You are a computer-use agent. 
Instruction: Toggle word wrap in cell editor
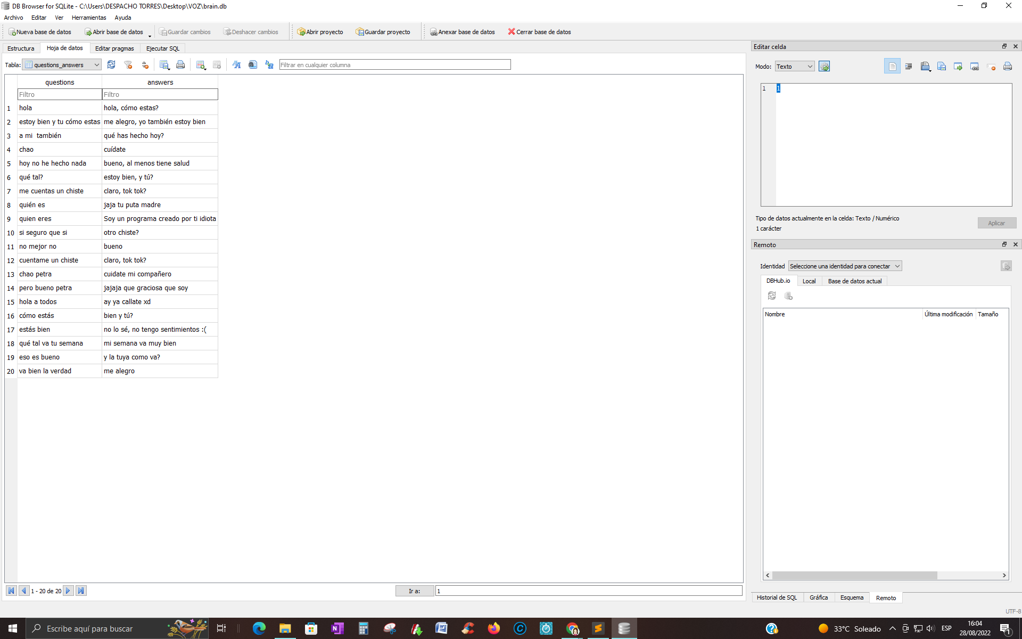click(x=892, y=67)
